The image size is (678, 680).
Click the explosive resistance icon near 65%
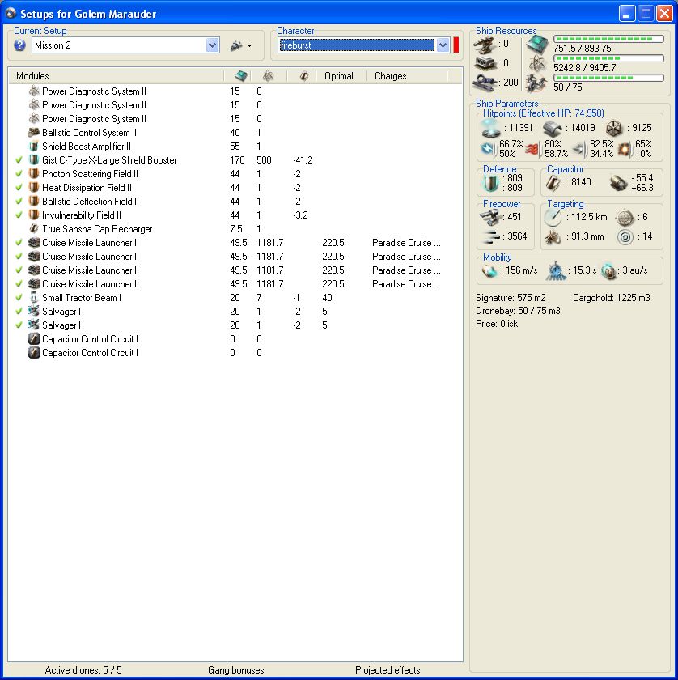[x=624, y=149]
